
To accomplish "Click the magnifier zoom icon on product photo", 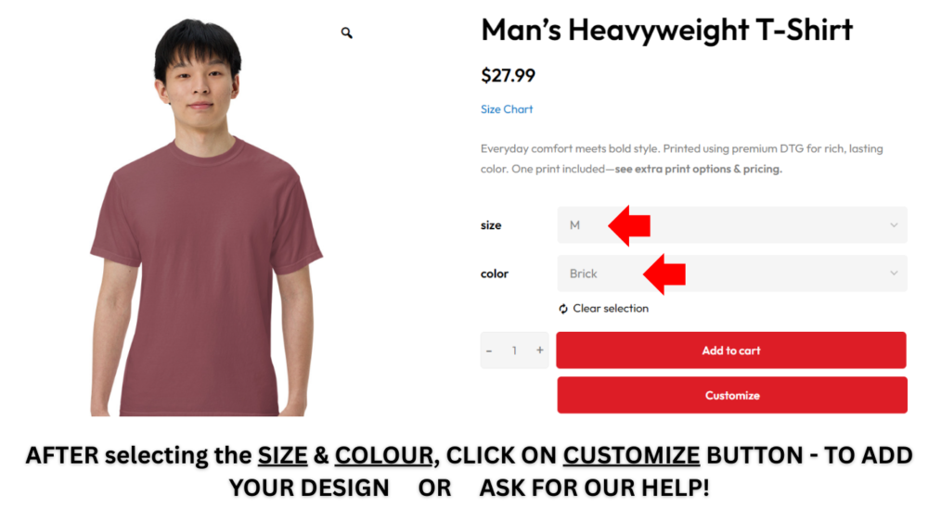I will pyautogui.click(x=347, y=33).
